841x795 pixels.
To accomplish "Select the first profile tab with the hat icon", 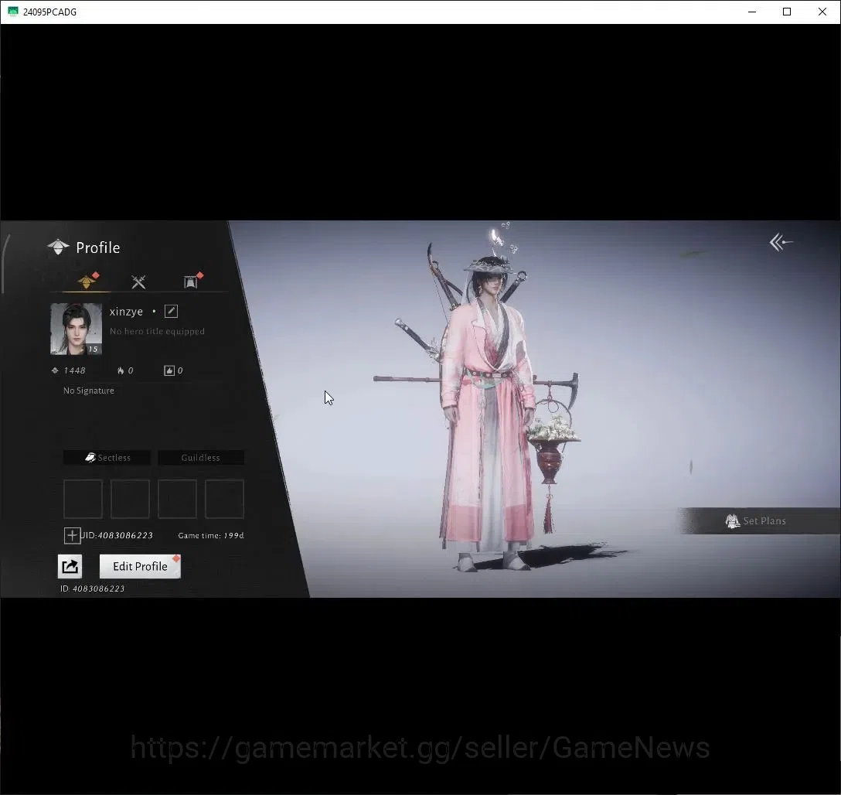I will pos(87,281).
